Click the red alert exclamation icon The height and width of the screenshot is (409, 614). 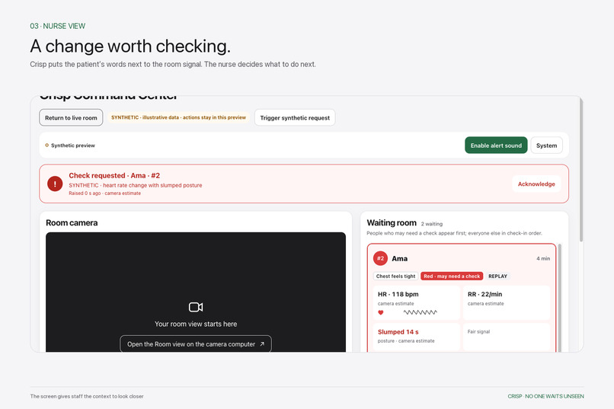55,184
